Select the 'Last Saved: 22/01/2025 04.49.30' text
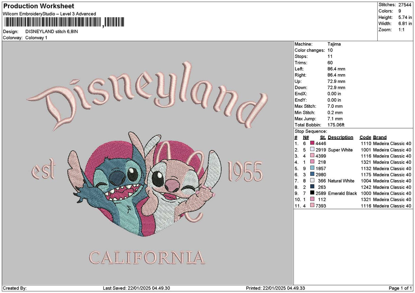Image resolution: width=415 pixels, height=293 pixels. tap(137, 289)
